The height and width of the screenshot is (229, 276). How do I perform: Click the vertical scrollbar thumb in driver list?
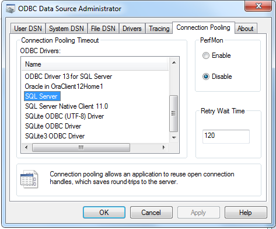(173, 113)
